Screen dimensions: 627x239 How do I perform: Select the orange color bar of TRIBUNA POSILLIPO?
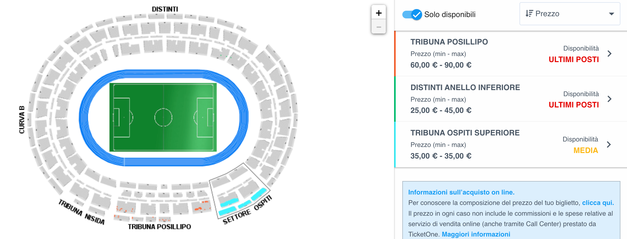click(395, 54)
